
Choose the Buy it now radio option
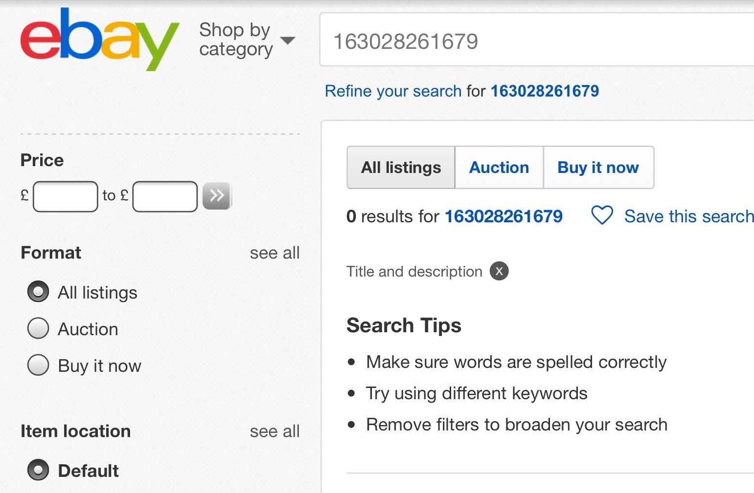(x=38, y=365)
